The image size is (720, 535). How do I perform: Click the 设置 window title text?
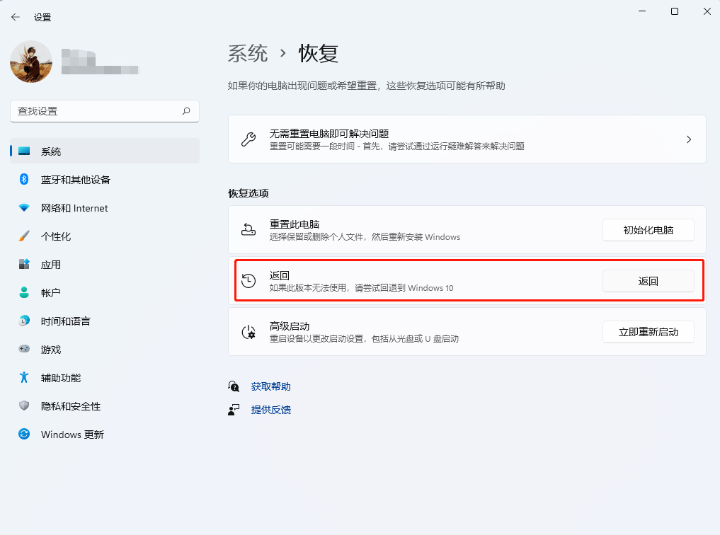click(42, 18)
